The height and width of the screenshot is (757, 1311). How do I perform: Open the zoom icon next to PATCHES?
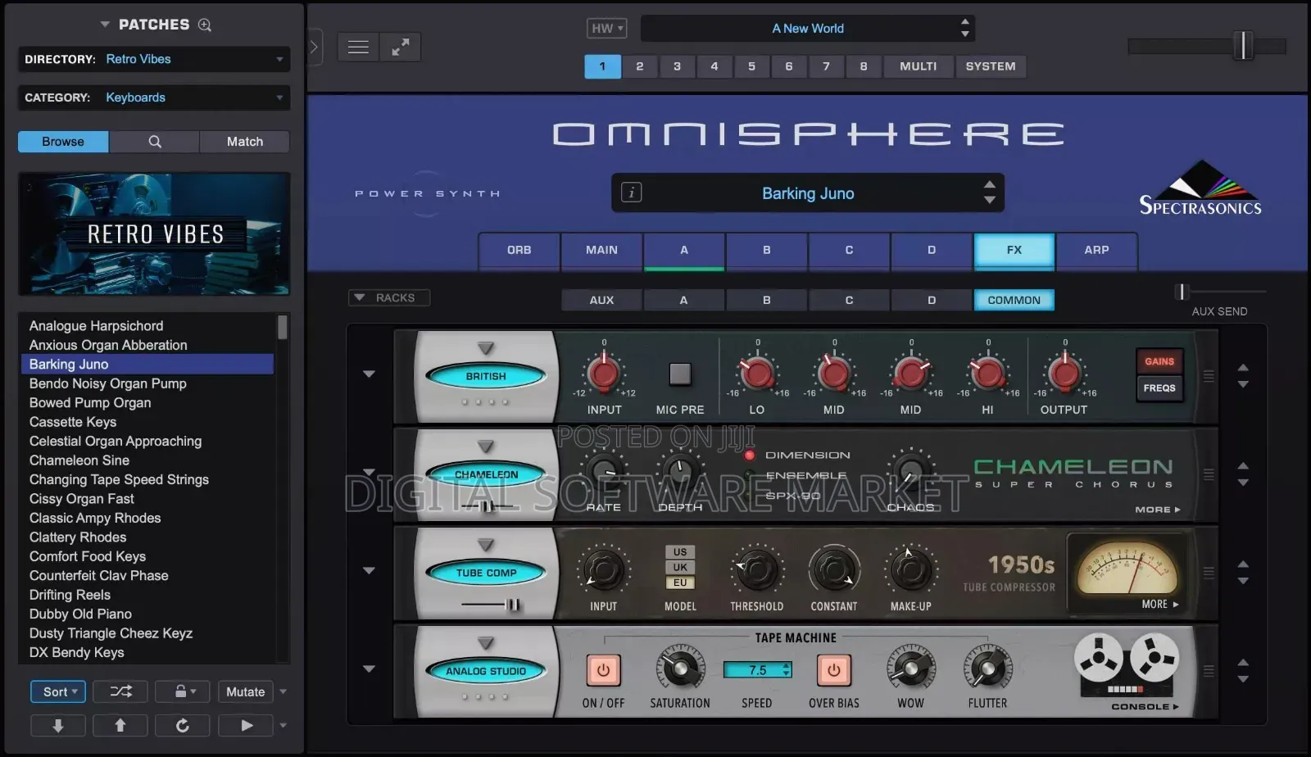coord(205,25)
